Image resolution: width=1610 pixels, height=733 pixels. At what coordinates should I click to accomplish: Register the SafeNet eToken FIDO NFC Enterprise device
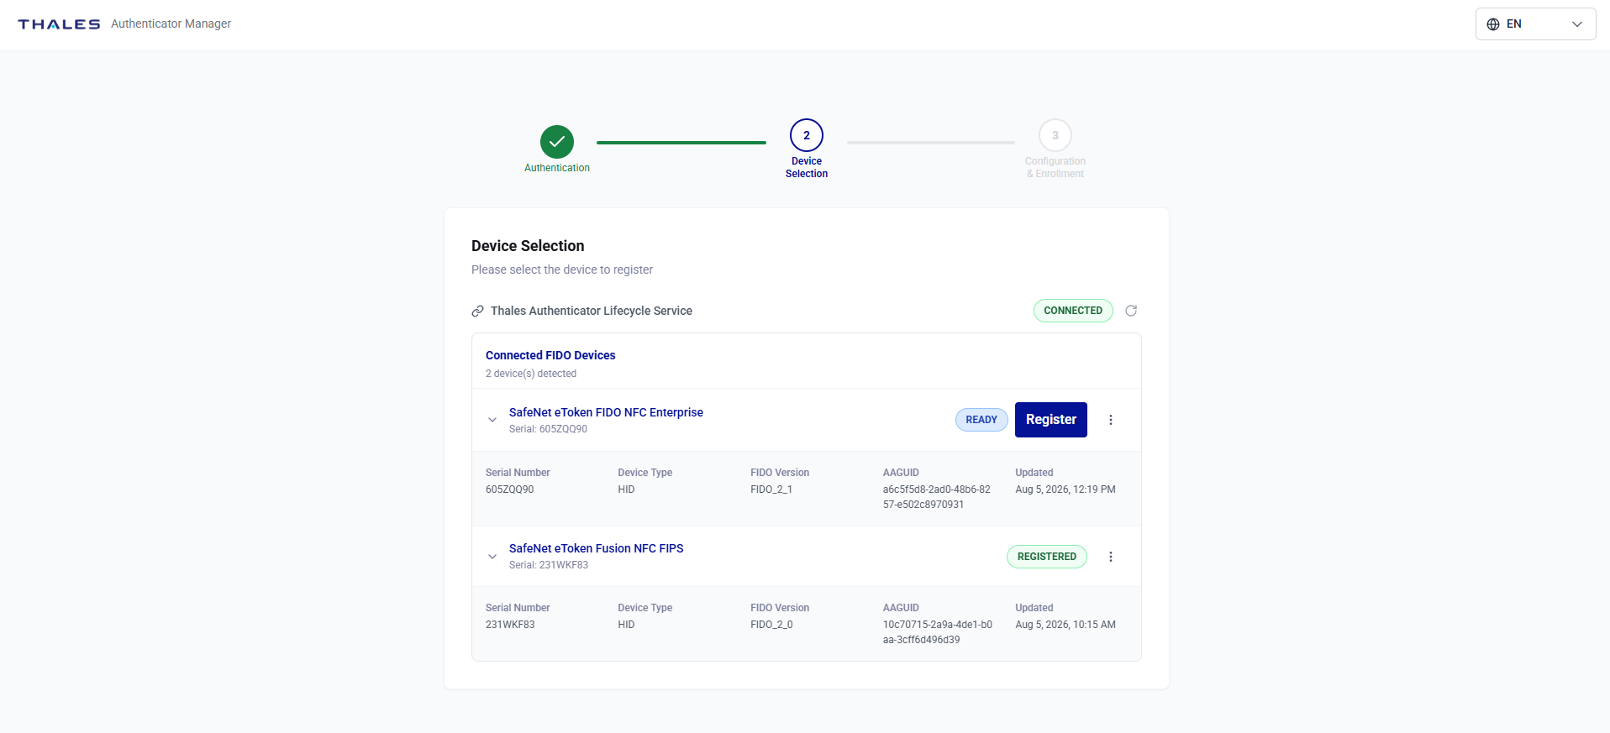(x=1051, y=420)
